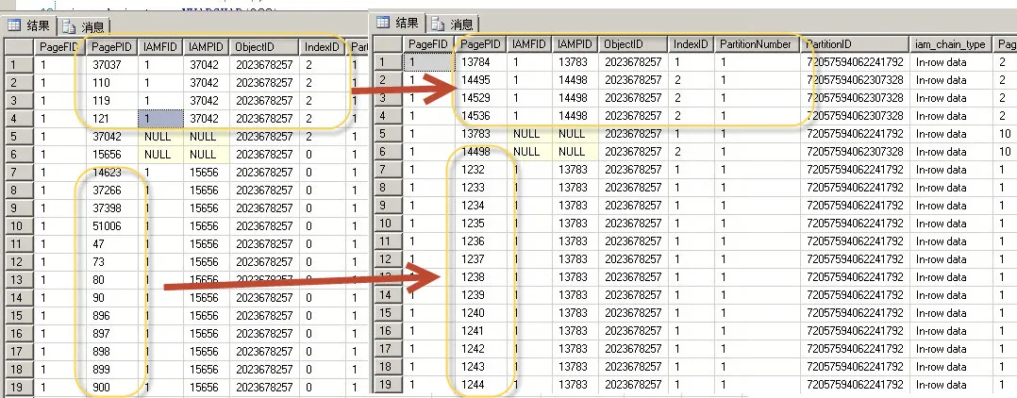1017x398 pixels.
Task: Select the PagePID cell 900
Action: click(111, 387)
